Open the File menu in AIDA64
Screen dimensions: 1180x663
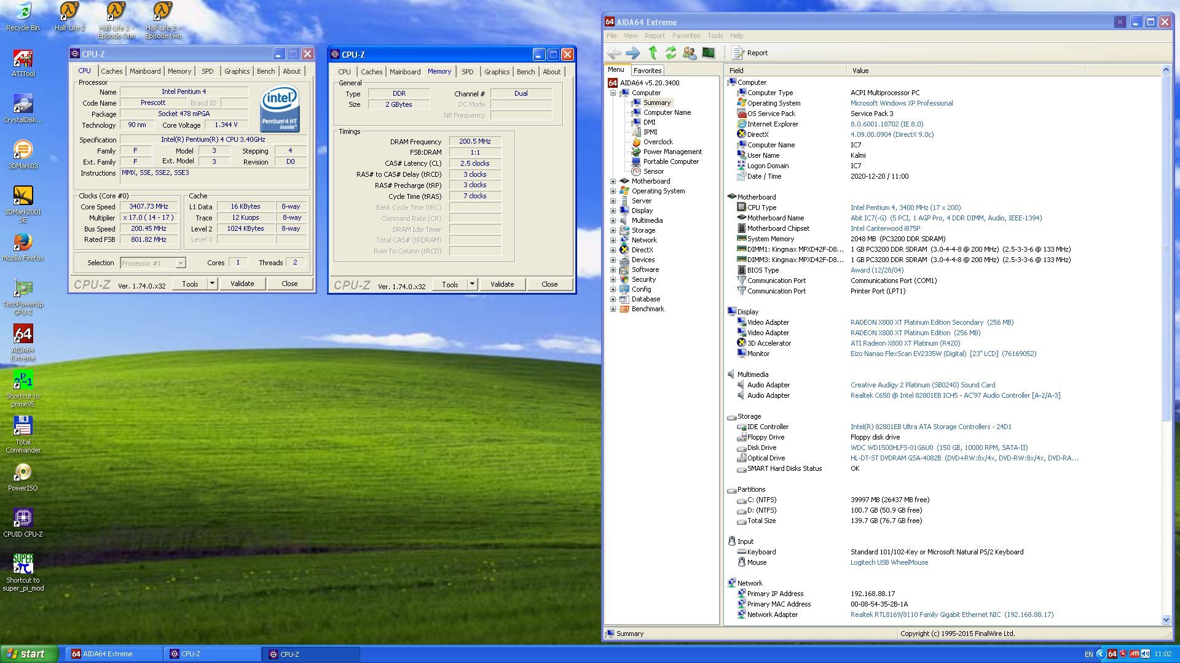pyautogui.click(x=612, y=36)
